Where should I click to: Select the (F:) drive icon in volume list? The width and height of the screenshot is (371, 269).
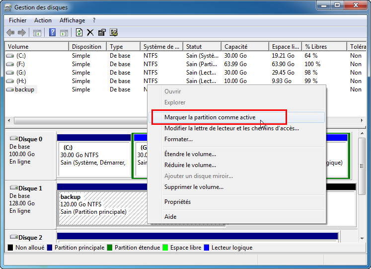coord(10,64)
